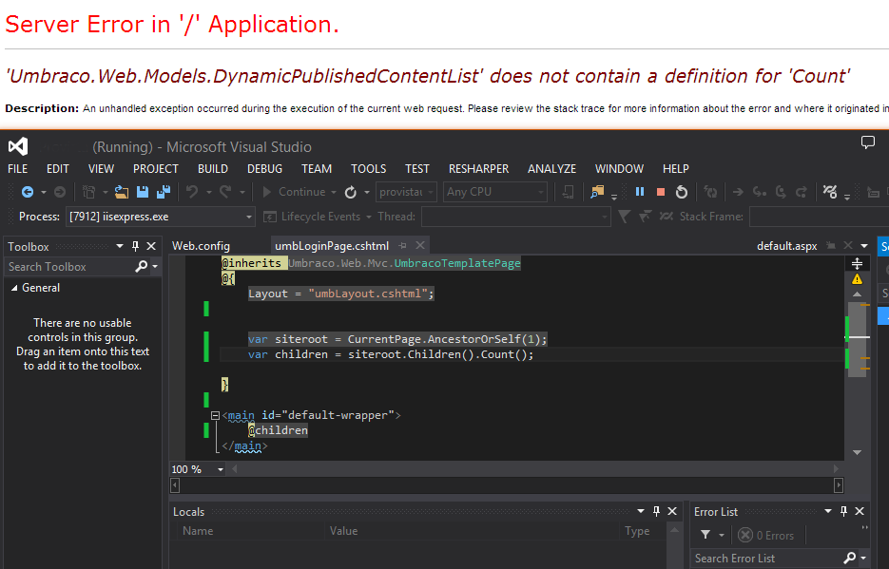The width and height of the screenshot is (889, 569).
Task: Collapse the General group in Toolbox
Action: coord(14,288)
